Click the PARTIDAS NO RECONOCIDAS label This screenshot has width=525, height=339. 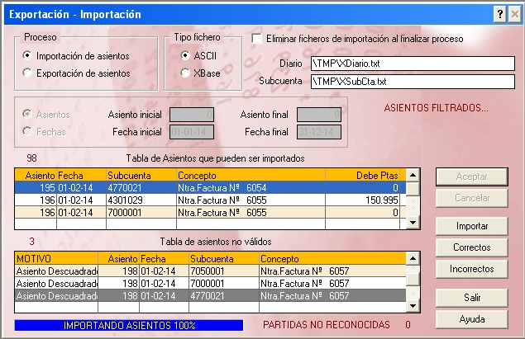tap(327, 325)
